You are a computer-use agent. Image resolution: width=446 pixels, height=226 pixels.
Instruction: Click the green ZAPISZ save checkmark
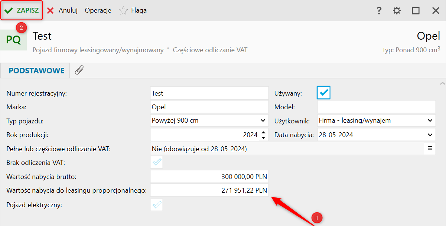9,10
